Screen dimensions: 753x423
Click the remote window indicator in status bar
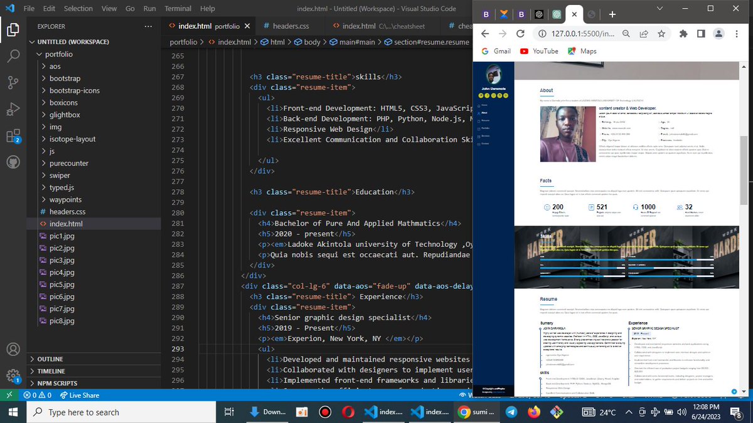(9, 395)
